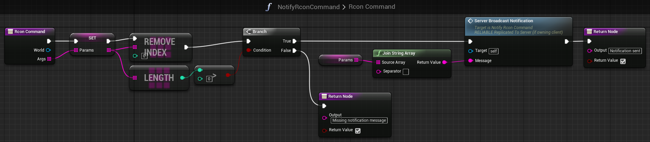The width and height of the screenshot is (650, 142).
Task: Edit the index value on REMOVE INDEX node
Action: click(x=144, y=56)
